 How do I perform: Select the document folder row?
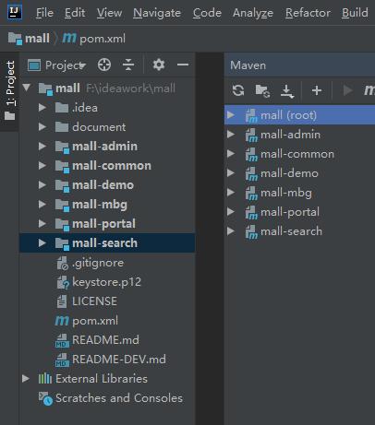tap(107, 127)
